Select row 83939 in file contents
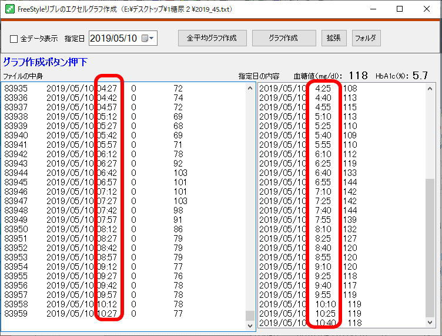The height and width of the screenshot is (336, 442). (x=93, y=126)
